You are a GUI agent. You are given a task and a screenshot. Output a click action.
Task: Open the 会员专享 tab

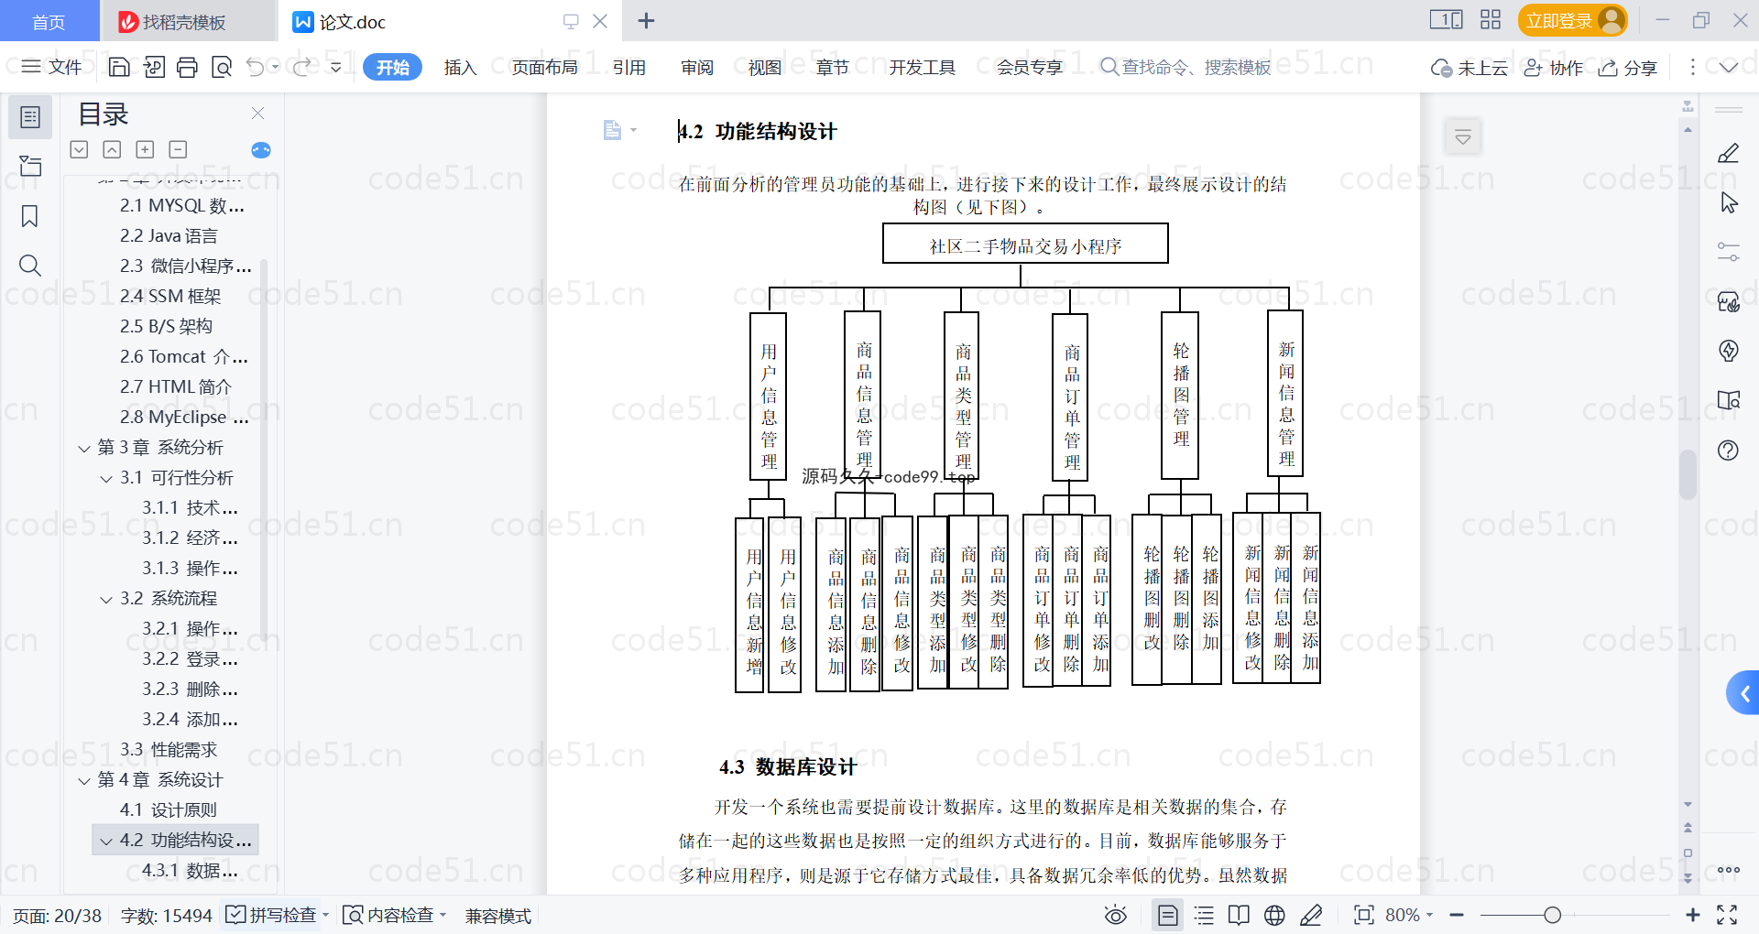1030,67
